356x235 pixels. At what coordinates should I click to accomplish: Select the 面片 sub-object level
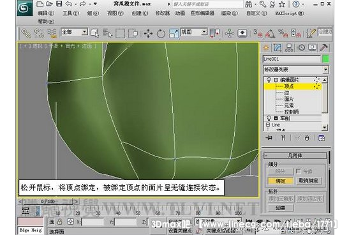(x=288, y=99)
